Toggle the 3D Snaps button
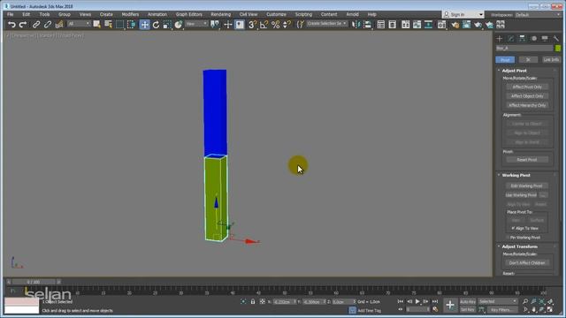This screenshot has height=318, width=566. [252, 25]
